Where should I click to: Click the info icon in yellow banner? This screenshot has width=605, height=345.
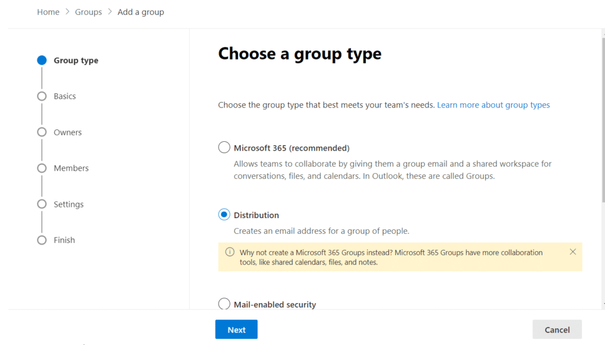(x=230, y=252)
